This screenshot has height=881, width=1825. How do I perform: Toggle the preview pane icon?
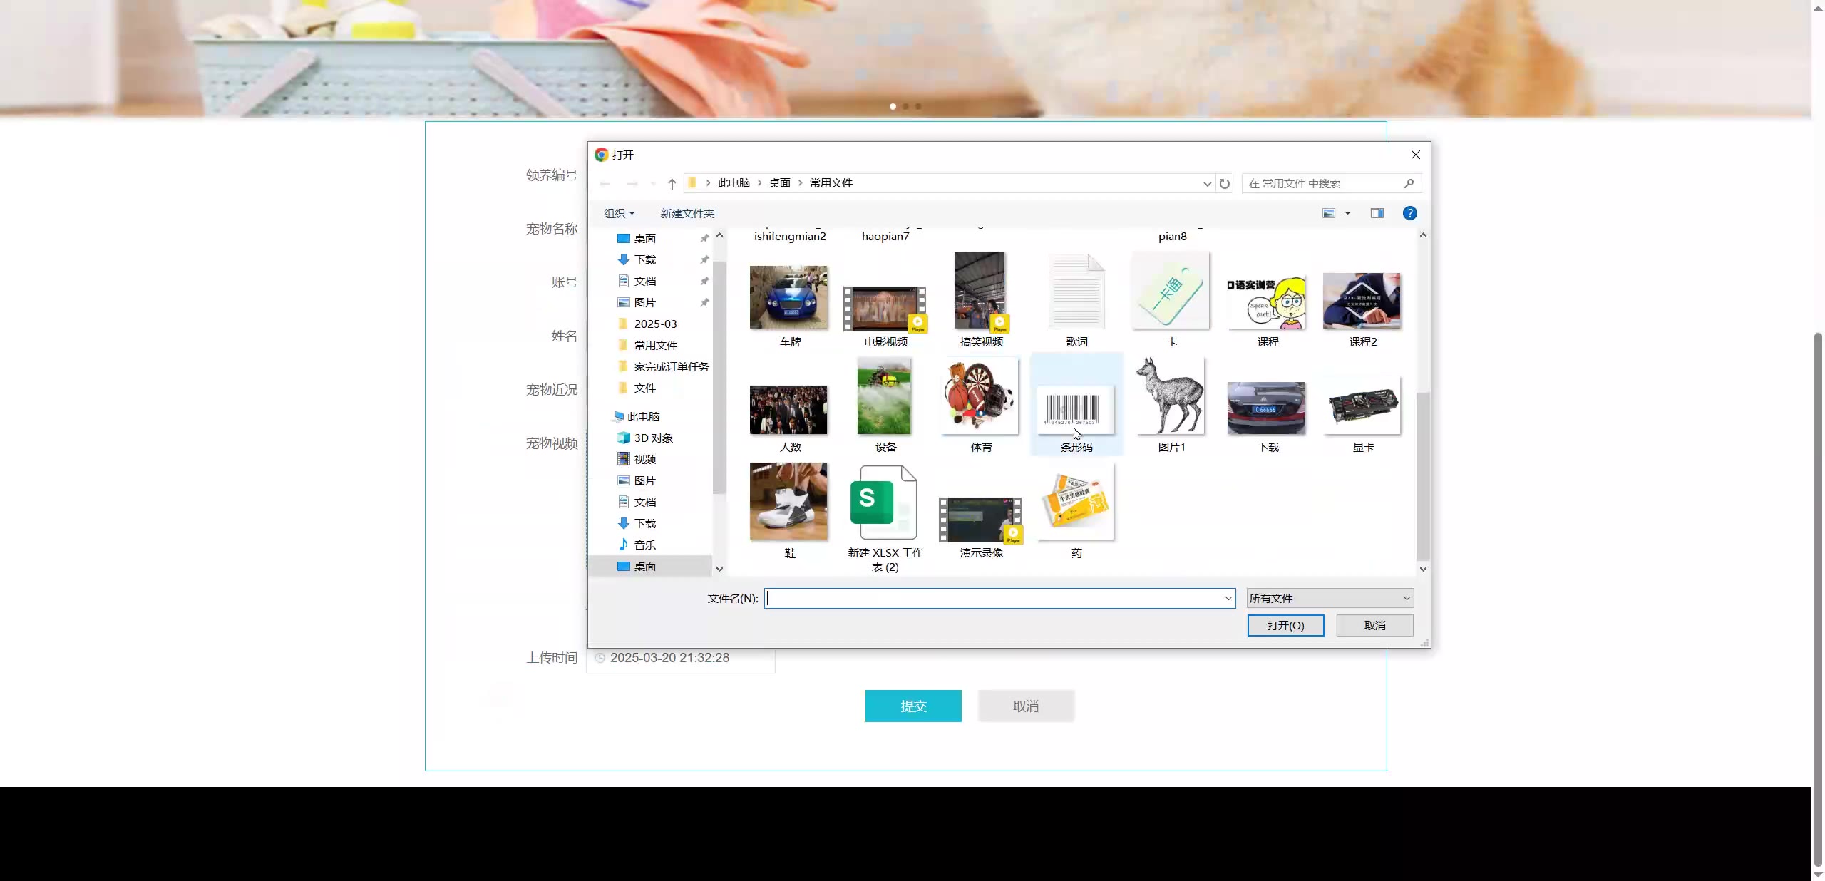click(1377, 213)
